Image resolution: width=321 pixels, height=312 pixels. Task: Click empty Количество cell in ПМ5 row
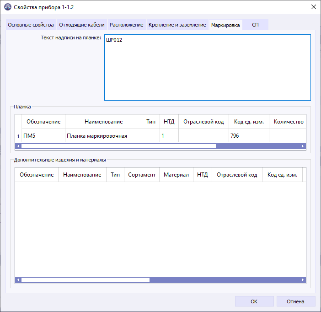[288, 135]
